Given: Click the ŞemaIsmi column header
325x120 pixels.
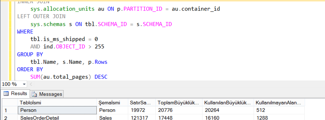Looking at the screenshot, I should click(x=112, y=103).
